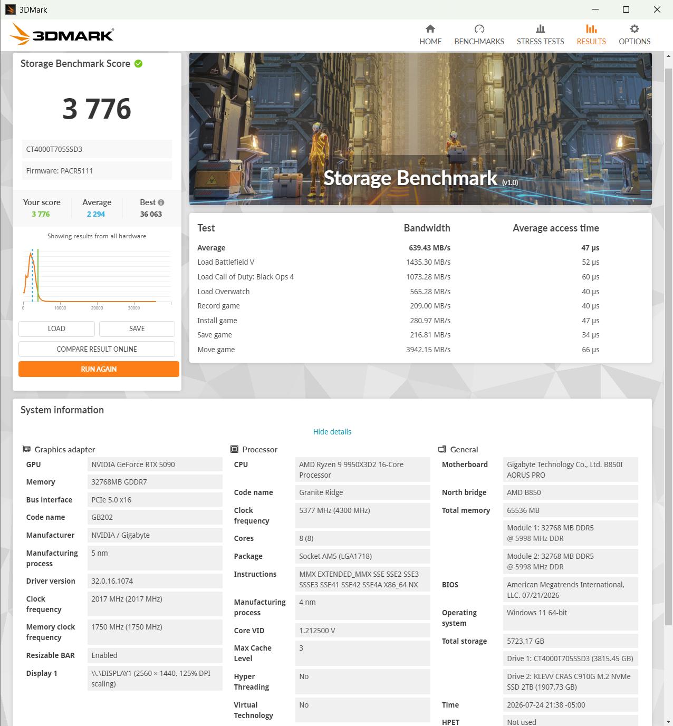Click Module 1: 32768 MB DDR5 entry
This screenshot has width=673, height=726.
pos(570,533)
